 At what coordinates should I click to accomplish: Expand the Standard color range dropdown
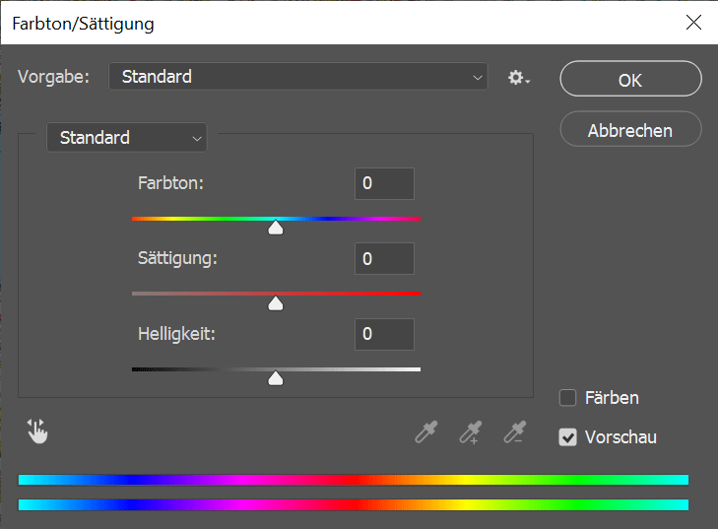(x=127, y=137)
